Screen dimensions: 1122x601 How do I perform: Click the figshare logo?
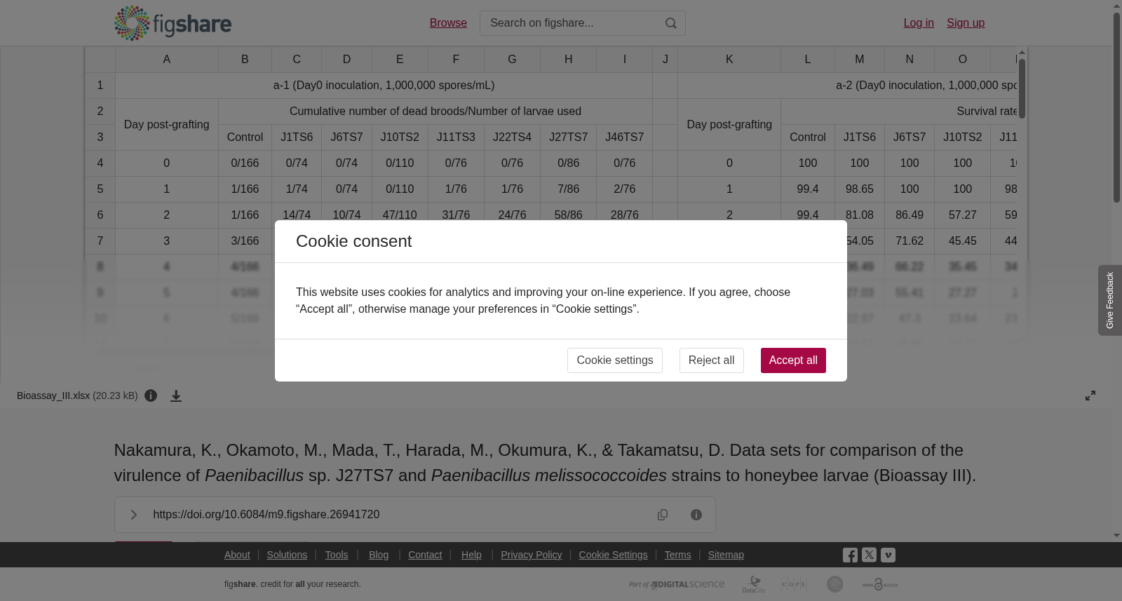(x=173, y=23)
